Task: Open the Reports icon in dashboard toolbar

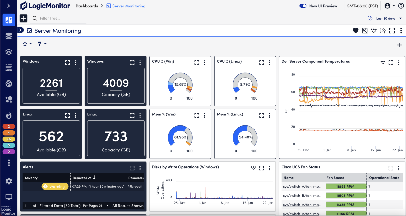Action: pos(365,30)
